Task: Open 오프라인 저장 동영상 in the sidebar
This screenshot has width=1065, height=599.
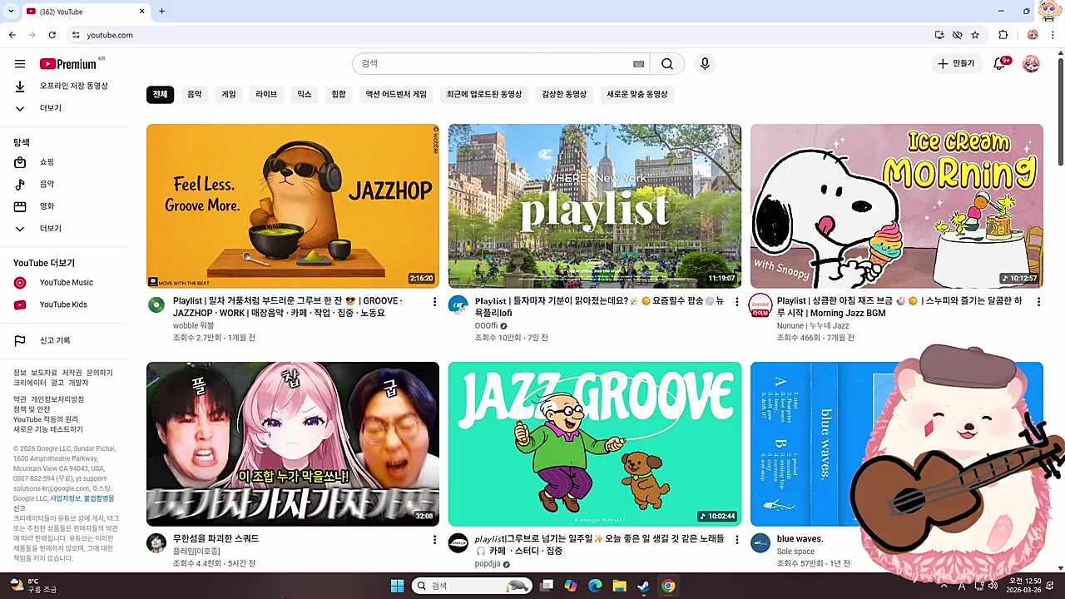Action: pyautogui.click(x=64, y=87)
